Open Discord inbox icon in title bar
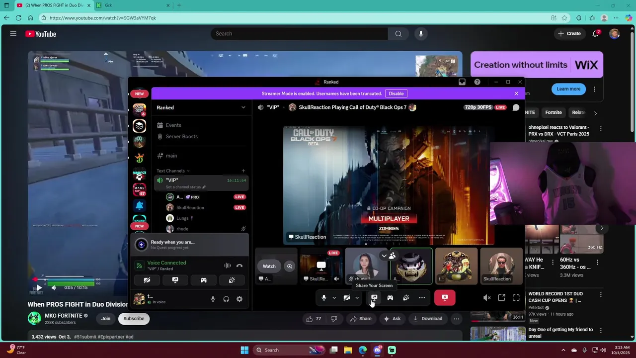 (462, 82)
